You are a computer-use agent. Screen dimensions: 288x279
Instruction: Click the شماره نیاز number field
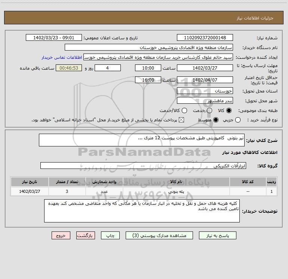pos(205,37)
